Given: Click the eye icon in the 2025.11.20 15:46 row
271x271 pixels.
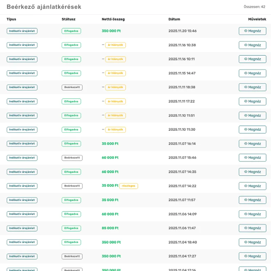Looking at the screenshot, I should pos(246,31).
